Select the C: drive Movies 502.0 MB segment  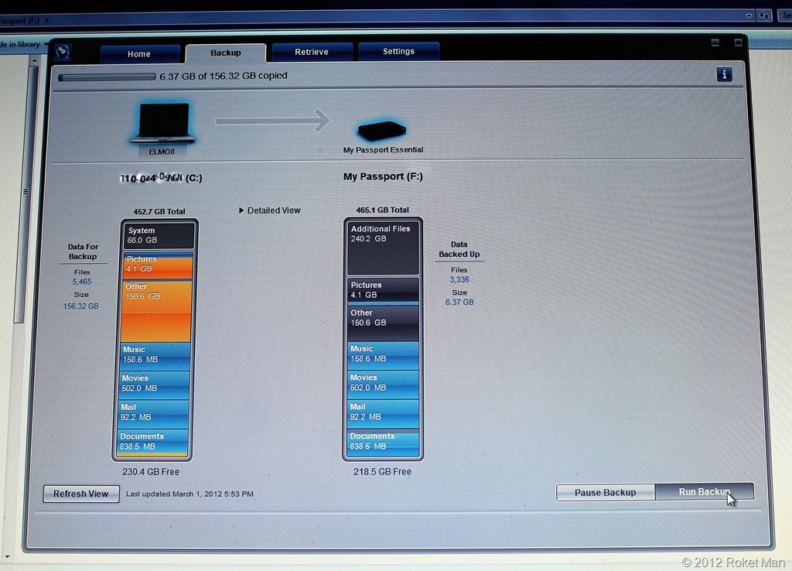pyautogui.click(x=154, y=385)
